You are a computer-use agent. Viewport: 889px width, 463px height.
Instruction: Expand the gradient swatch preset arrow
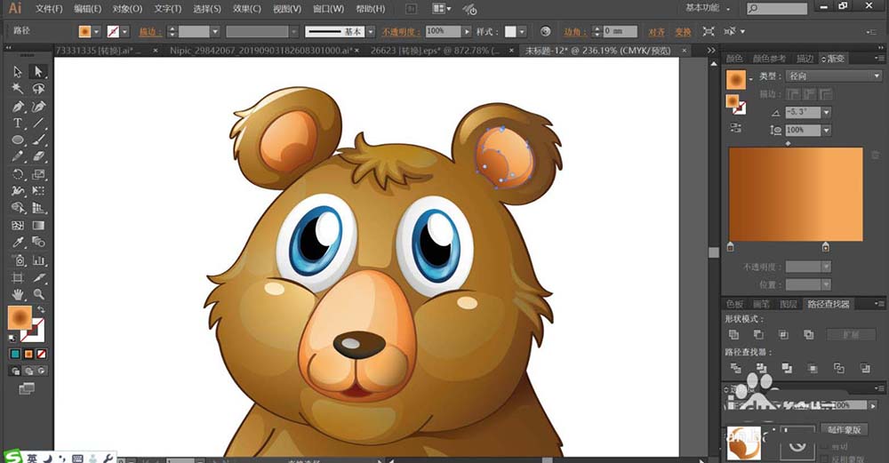(751, 79)
